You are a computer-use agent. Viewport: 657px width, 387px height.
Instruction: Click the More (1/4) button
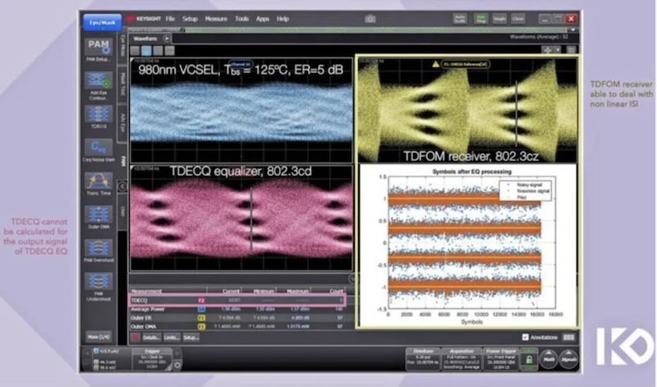(99, 336)
